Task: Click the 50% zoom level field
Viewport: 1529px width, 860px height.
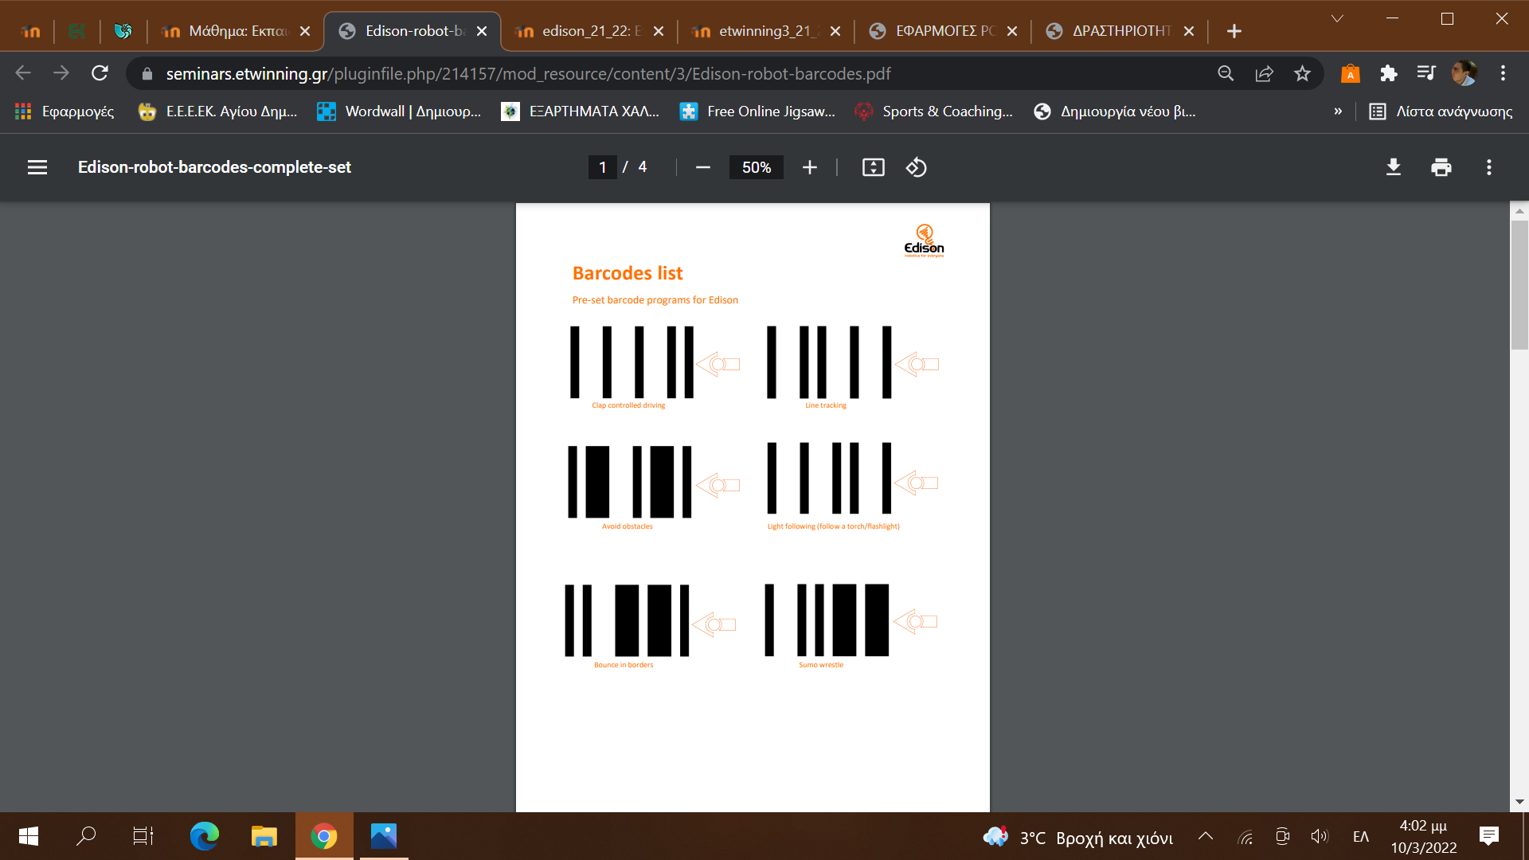Action: [757, 167]
